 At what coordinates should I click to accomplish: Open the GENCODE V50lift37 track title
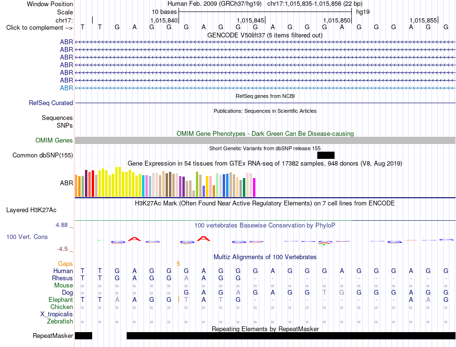pyautogui.click(x=264, y=35)
